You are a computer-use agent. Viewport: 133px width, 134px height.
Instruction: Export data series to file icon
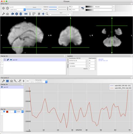[x=19, y=81]
